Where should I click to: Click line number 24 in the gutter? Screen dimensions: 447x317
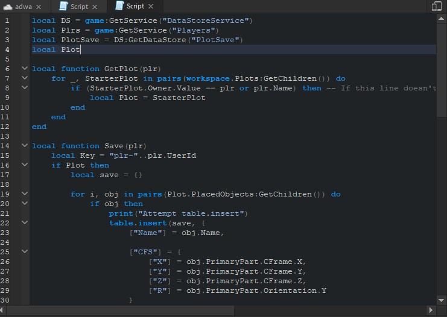5,242
